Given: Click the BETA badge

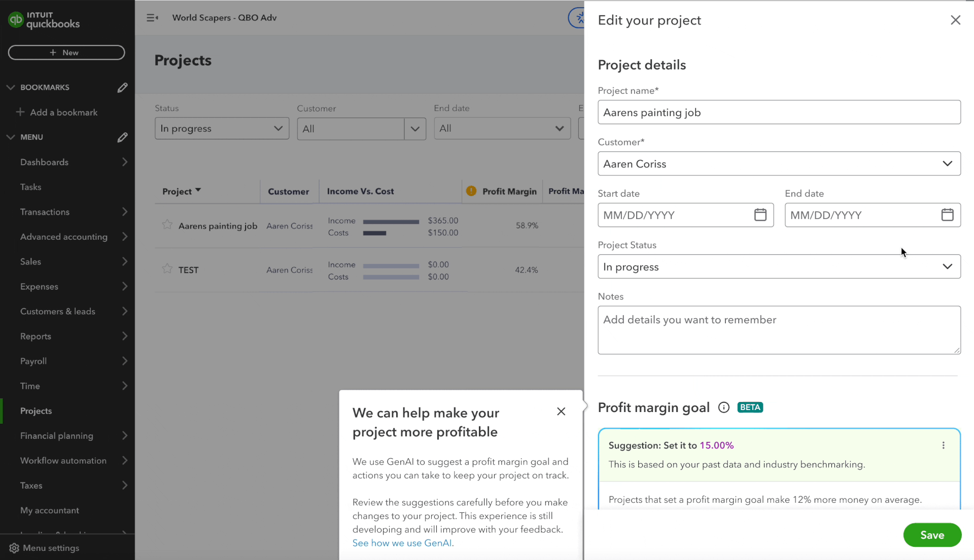Looking at the screenshot, I should click(x=750, y=407).
